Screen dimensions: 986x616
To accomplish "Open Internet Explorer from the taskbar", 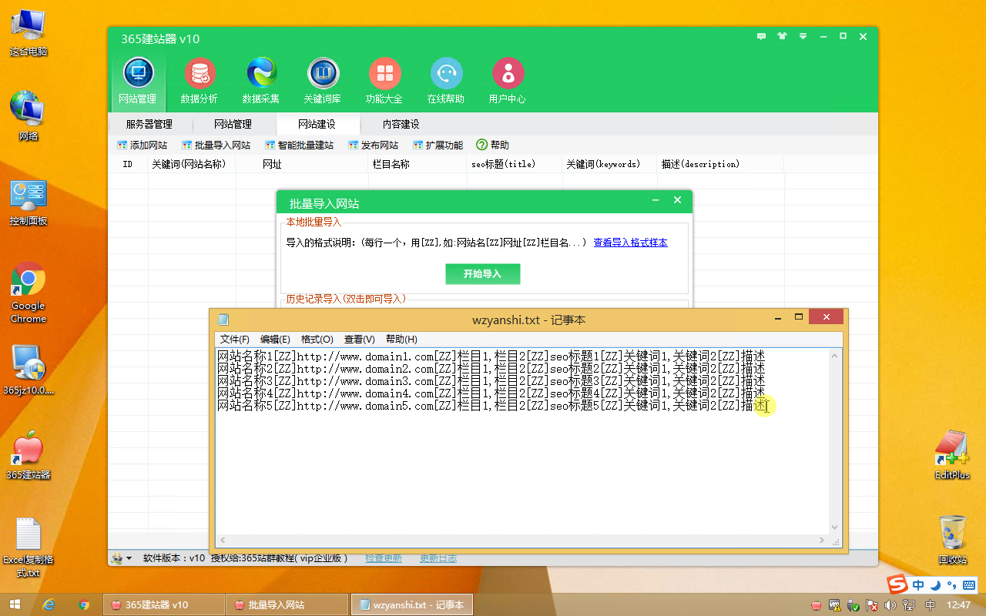I will pyautogui.click(x=49, y=604).
